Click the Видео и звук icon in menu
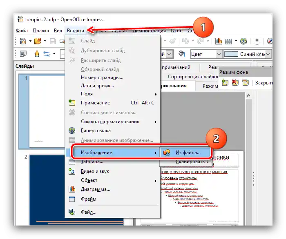286x239 pixels. [72, 171]
